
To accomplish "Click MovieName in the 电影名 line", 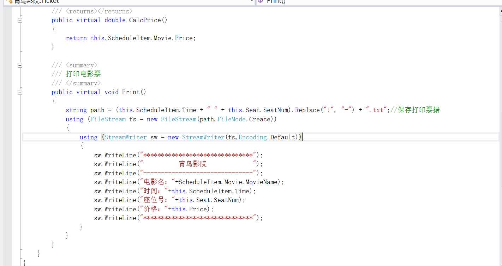I will point(261,182).
